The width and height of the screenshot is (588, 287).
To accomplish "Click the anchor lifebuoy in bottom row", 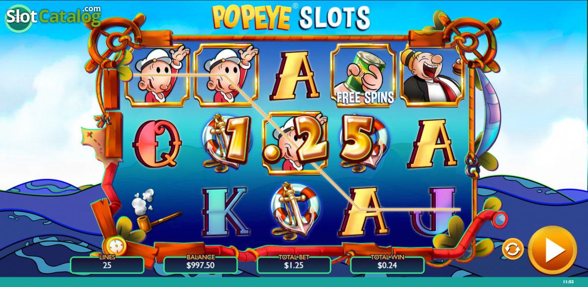I will 294,210.
